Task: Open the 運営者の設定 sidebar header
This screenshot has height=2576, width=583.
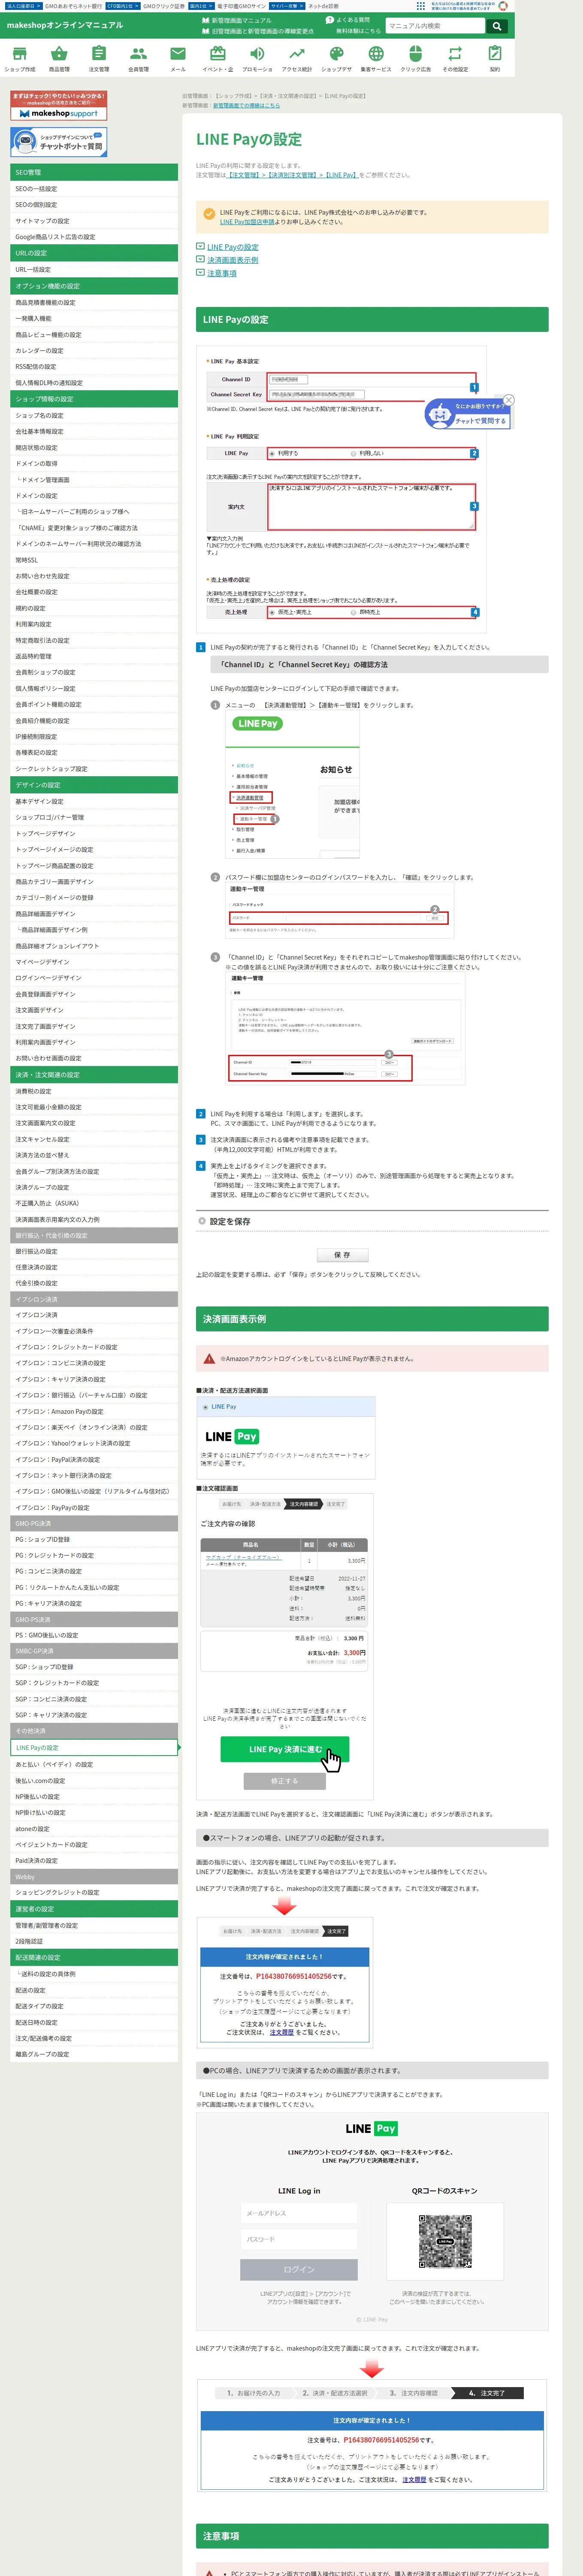Action: point(94,1909)
